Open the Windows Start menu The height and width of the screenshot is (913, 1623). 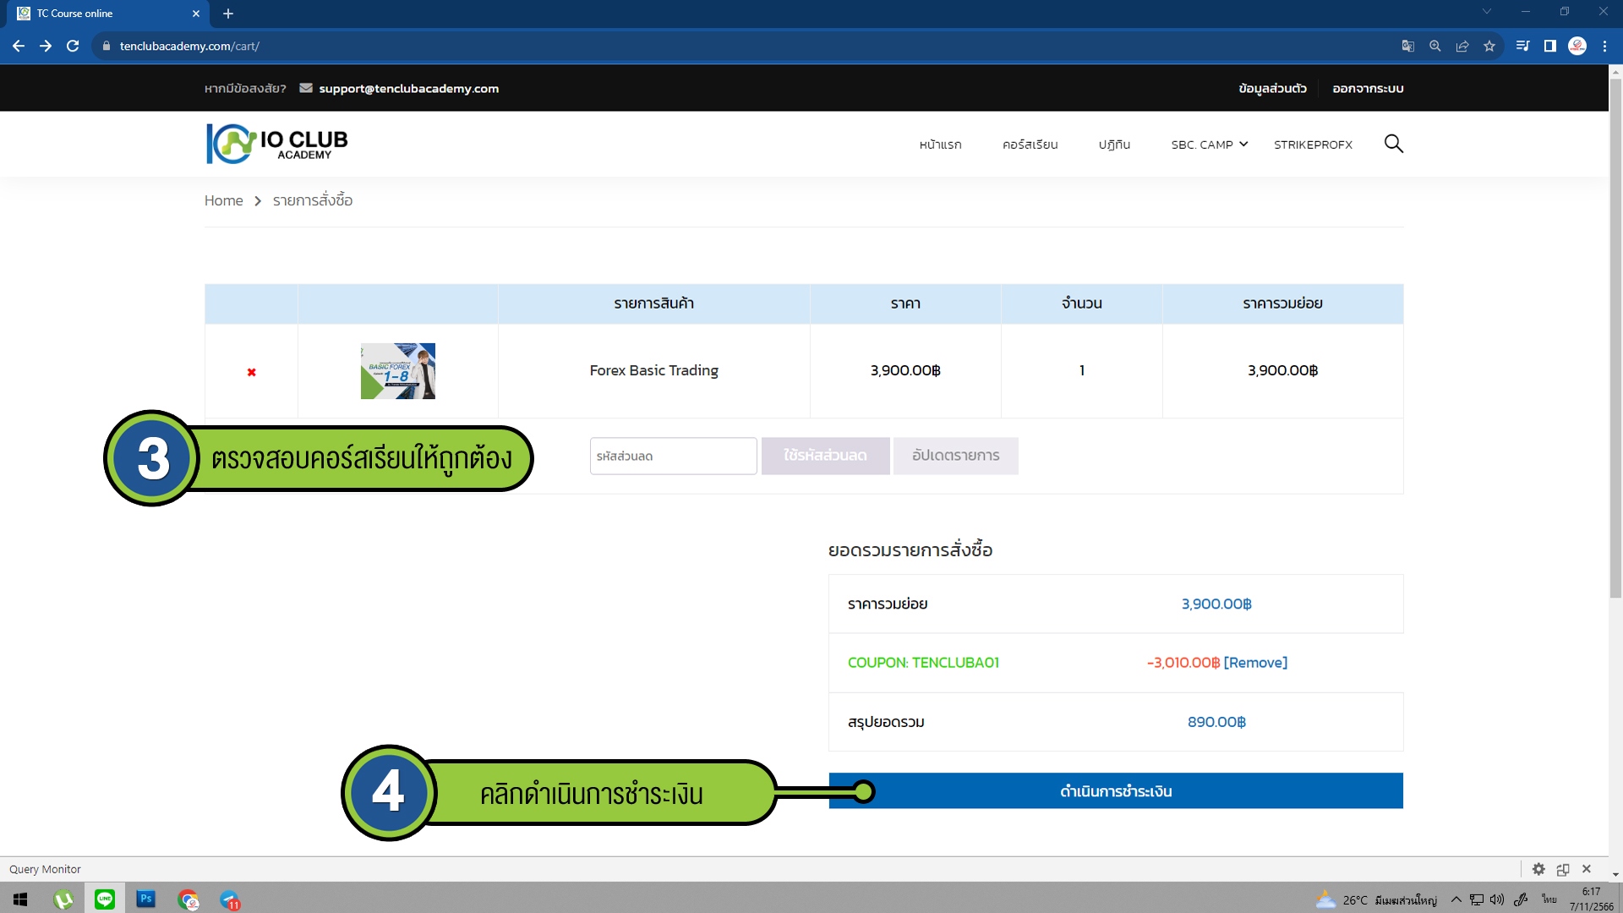click(20, 899)
